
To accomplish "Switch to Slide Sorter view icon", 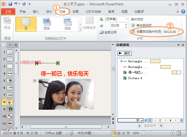I will click(x=119, y=133).
